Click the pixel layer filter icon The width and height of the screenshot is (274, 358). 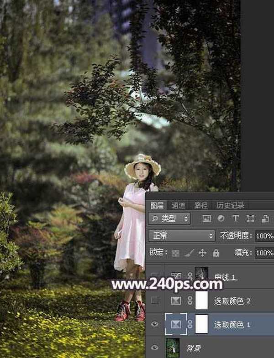[x=206, y=219]
